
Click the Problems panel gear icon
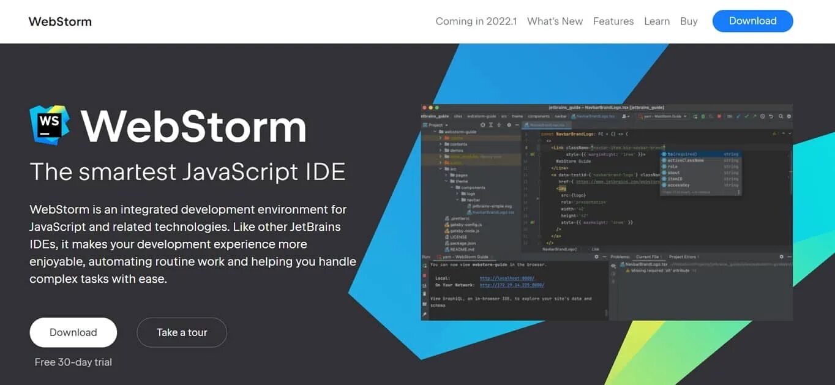[781, 257]
